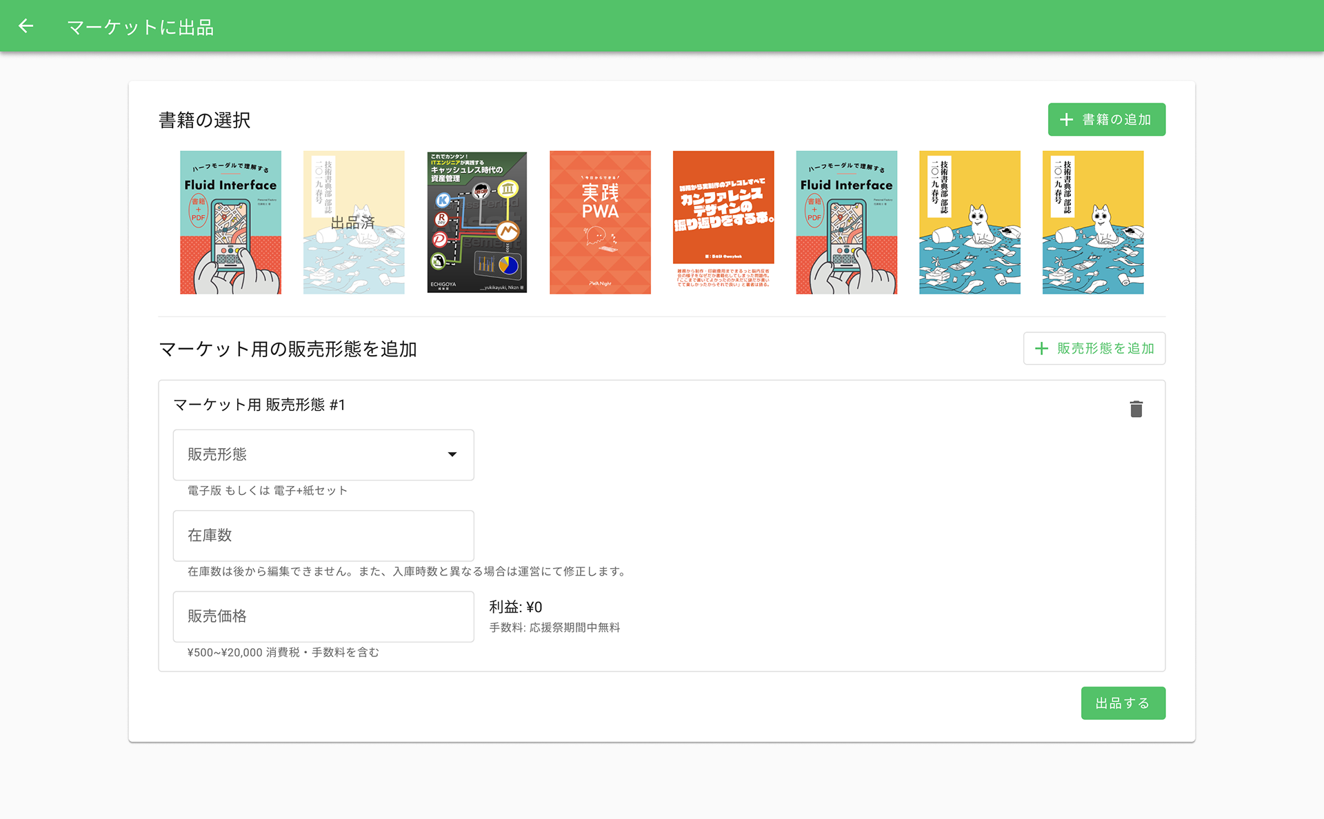This screenshot has width=1324, height=819.
Task: Focus the 在庫数 input field
Action: (323, 536)
